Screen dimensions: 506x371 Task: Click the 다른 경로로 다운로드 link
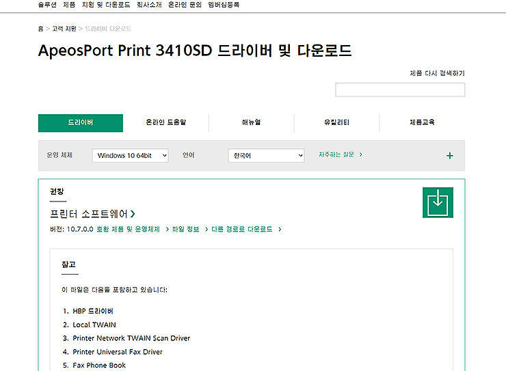tap(241, 229)
